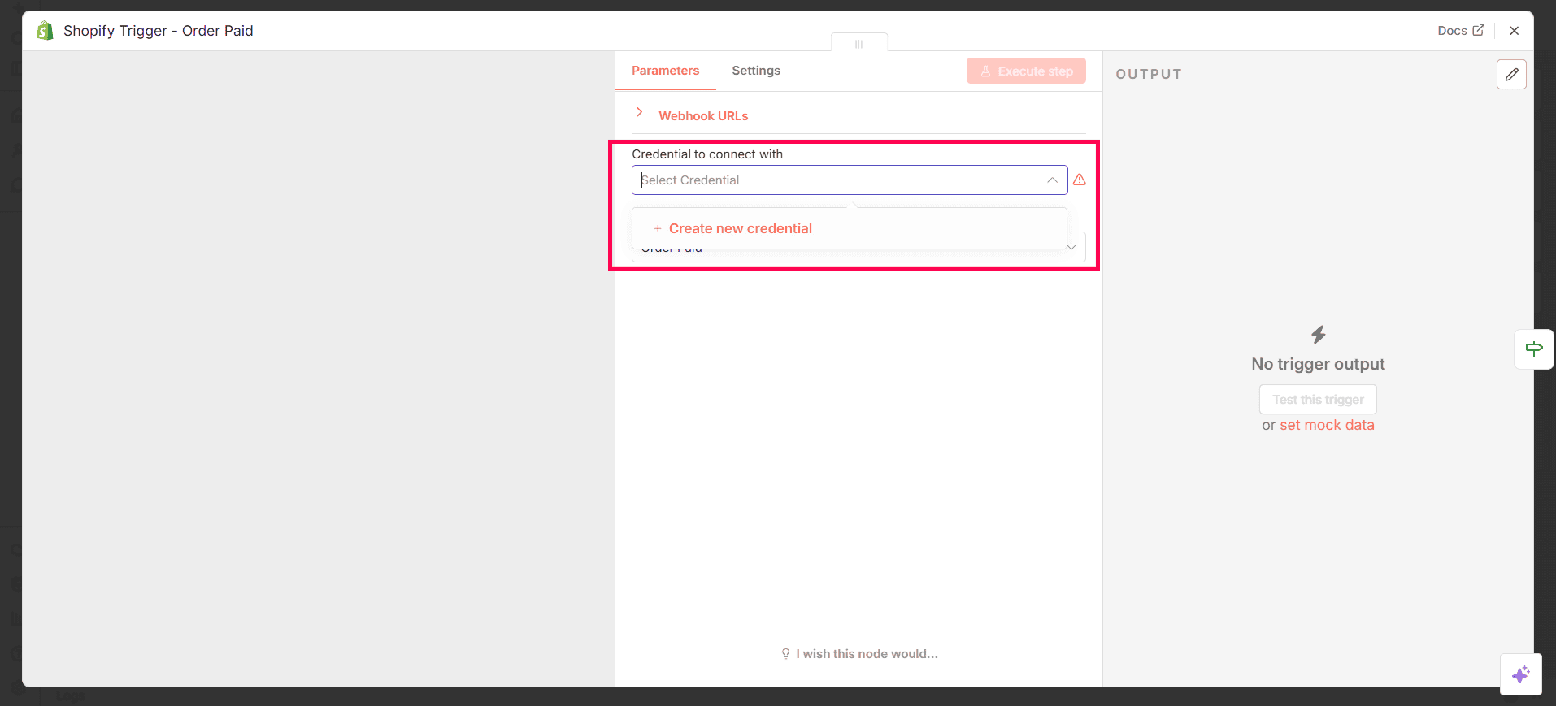Click the Test this trigger button
Viewport: 1556px width, 706px height.
click(1317, 400)
